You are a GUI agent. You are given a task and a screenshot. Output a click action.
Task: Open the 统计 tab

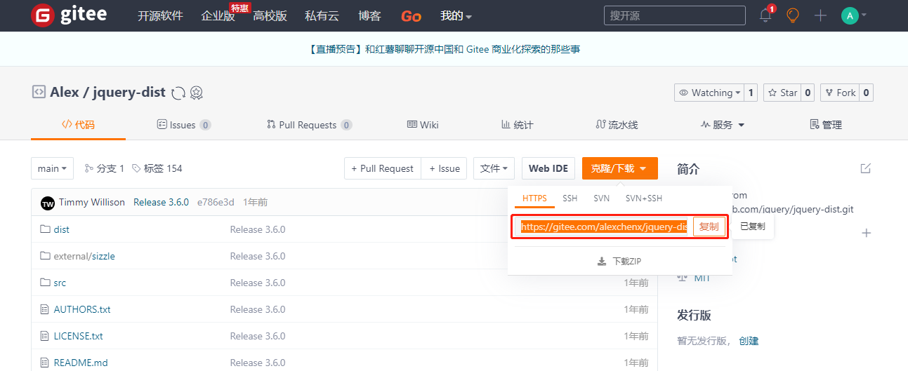[517, 125]
